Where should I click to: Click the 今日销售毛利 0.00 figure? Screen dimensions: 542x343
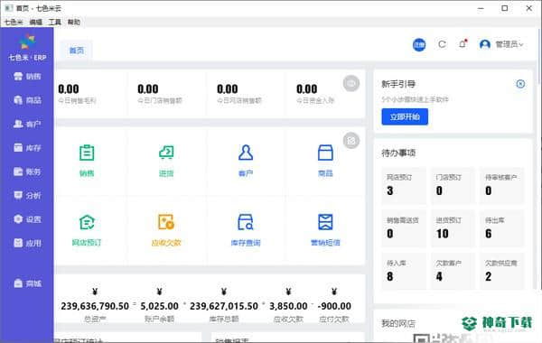[x=69, y=89]
